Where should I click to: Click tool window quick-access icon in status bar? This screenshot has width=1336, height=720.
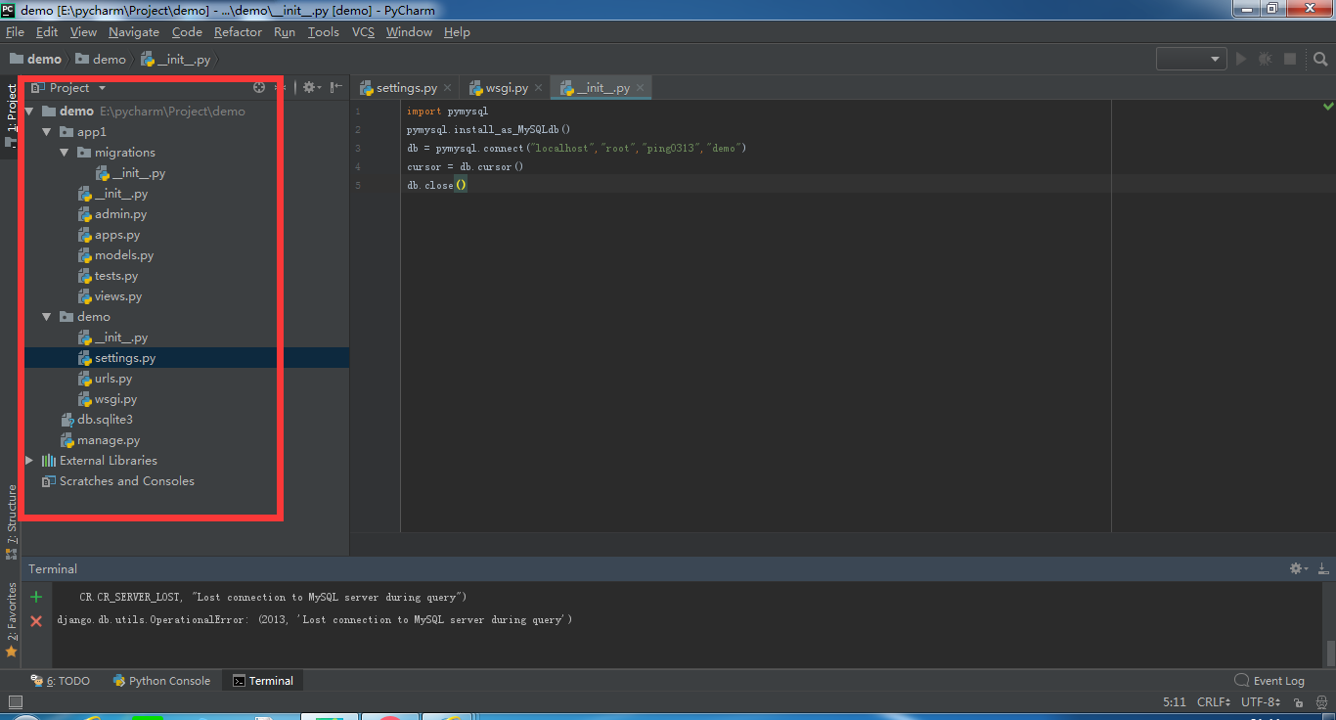tap(14, 702)
